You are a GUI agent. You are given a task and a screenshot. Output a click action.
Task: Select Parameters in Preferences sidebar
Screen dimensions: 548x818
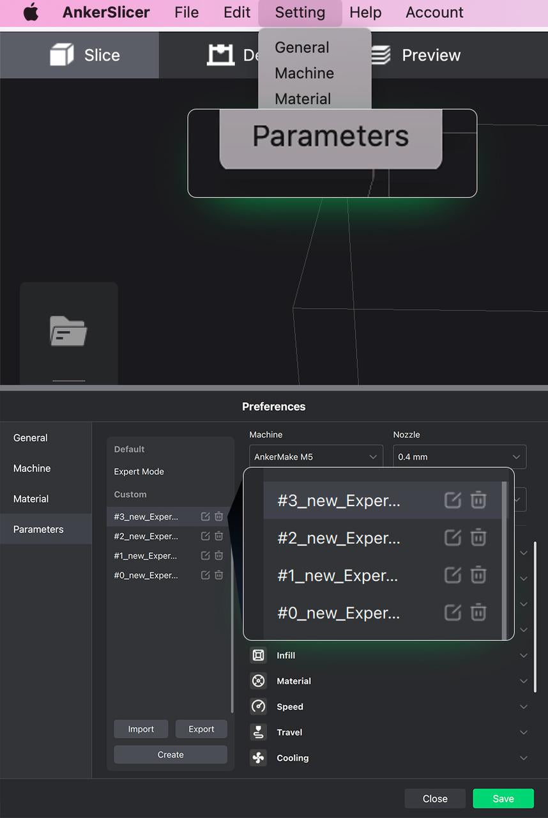(46, 529)
